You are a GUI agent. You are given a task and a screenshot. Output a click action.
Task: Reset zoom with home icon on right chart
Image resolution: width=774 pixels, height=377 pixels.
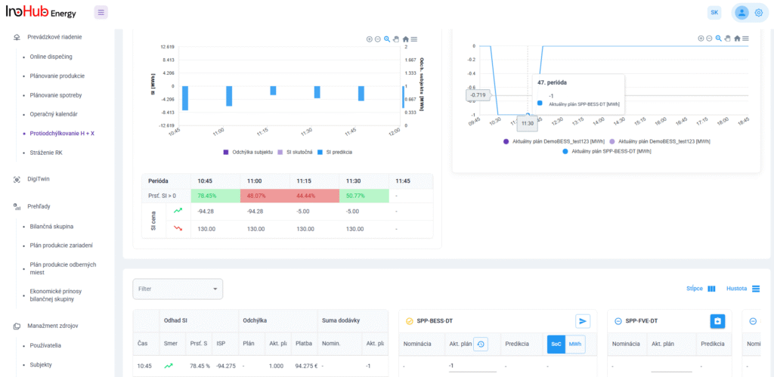736,39
